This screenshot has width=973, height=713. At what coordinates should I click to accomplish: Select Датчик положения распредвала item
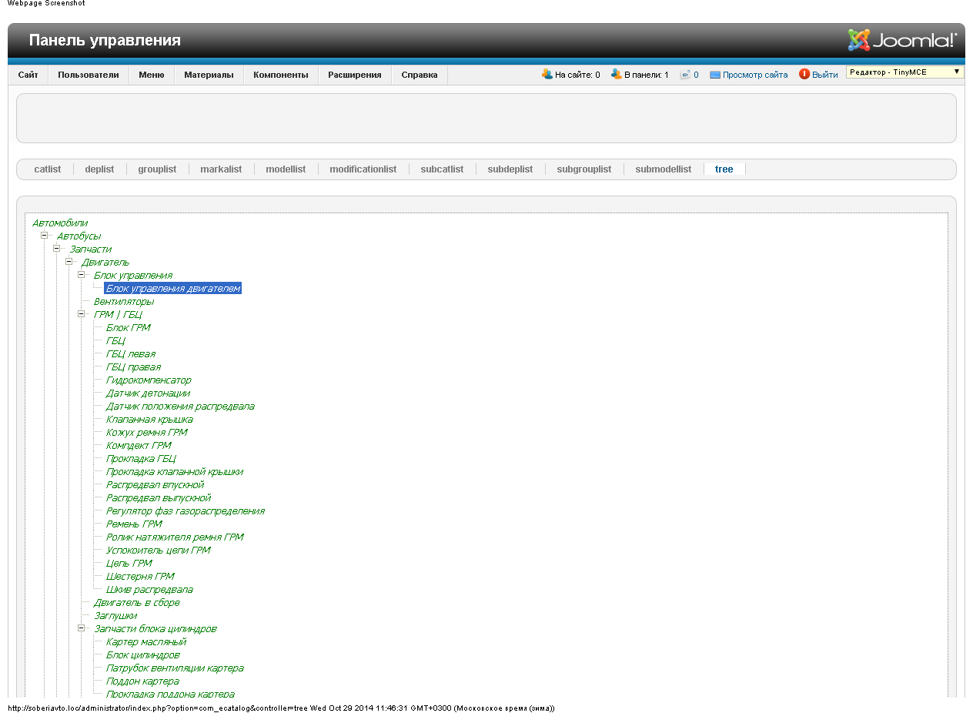click(180, 406)
